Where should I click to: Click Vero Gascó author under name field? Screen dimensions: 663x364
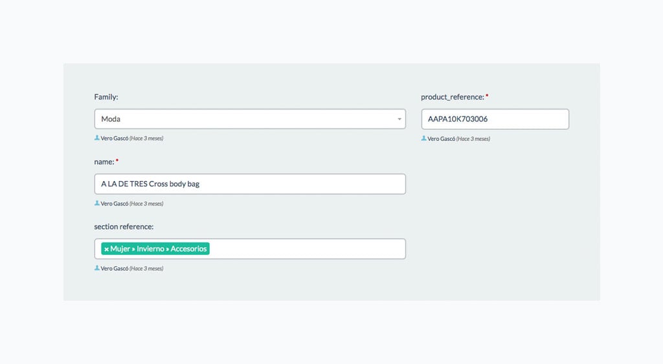[x=114, y=204]
